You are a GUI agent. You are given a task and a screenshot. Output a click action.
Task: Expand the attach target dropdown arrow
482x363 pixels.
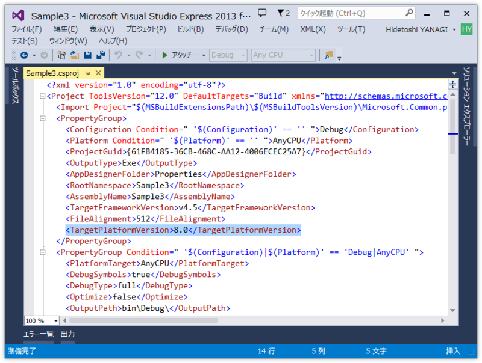tap(204, 55)
